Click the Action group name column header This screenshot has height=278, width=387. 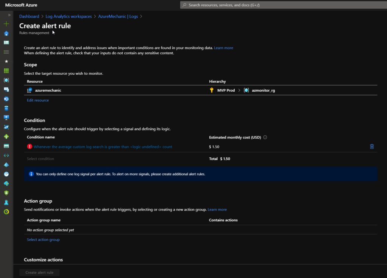[44, 220]
